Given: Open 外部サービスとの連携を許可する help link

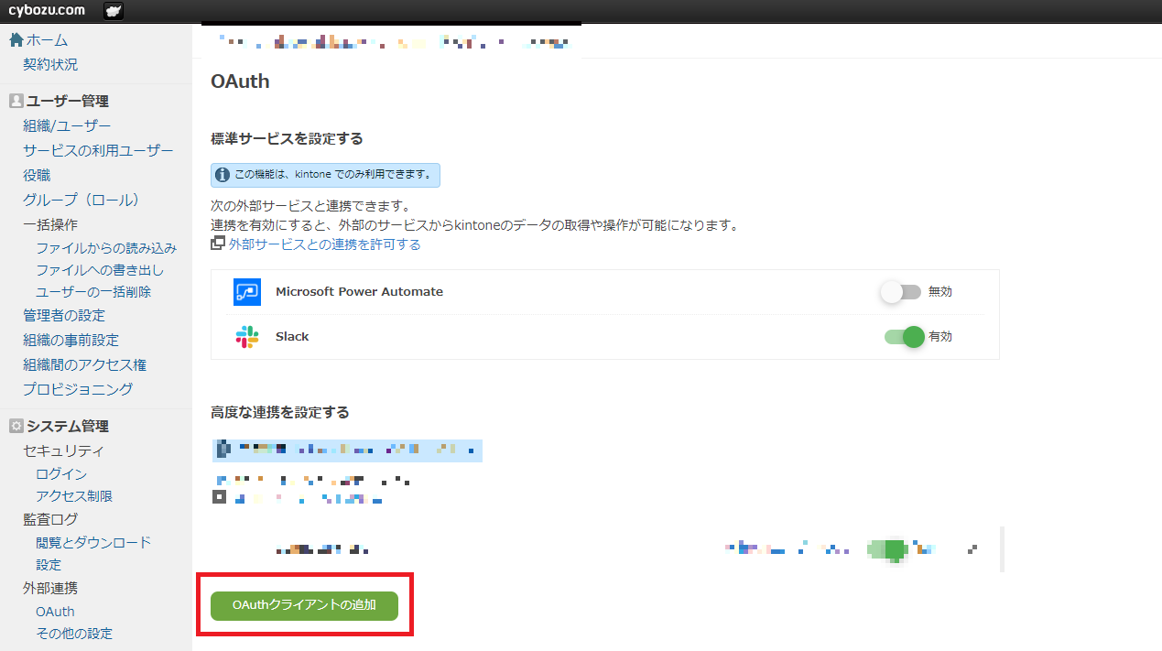Looking at the screenshot, I should [324, 244].
